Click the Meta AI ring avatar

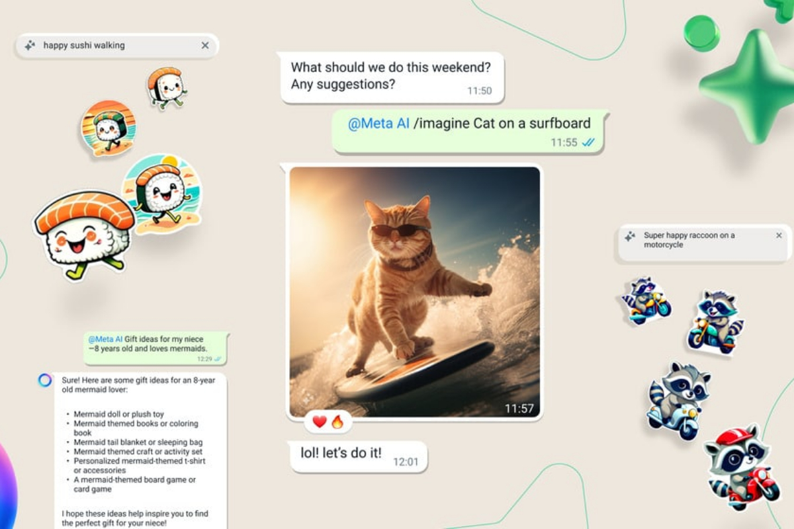[x=45, y=380]
